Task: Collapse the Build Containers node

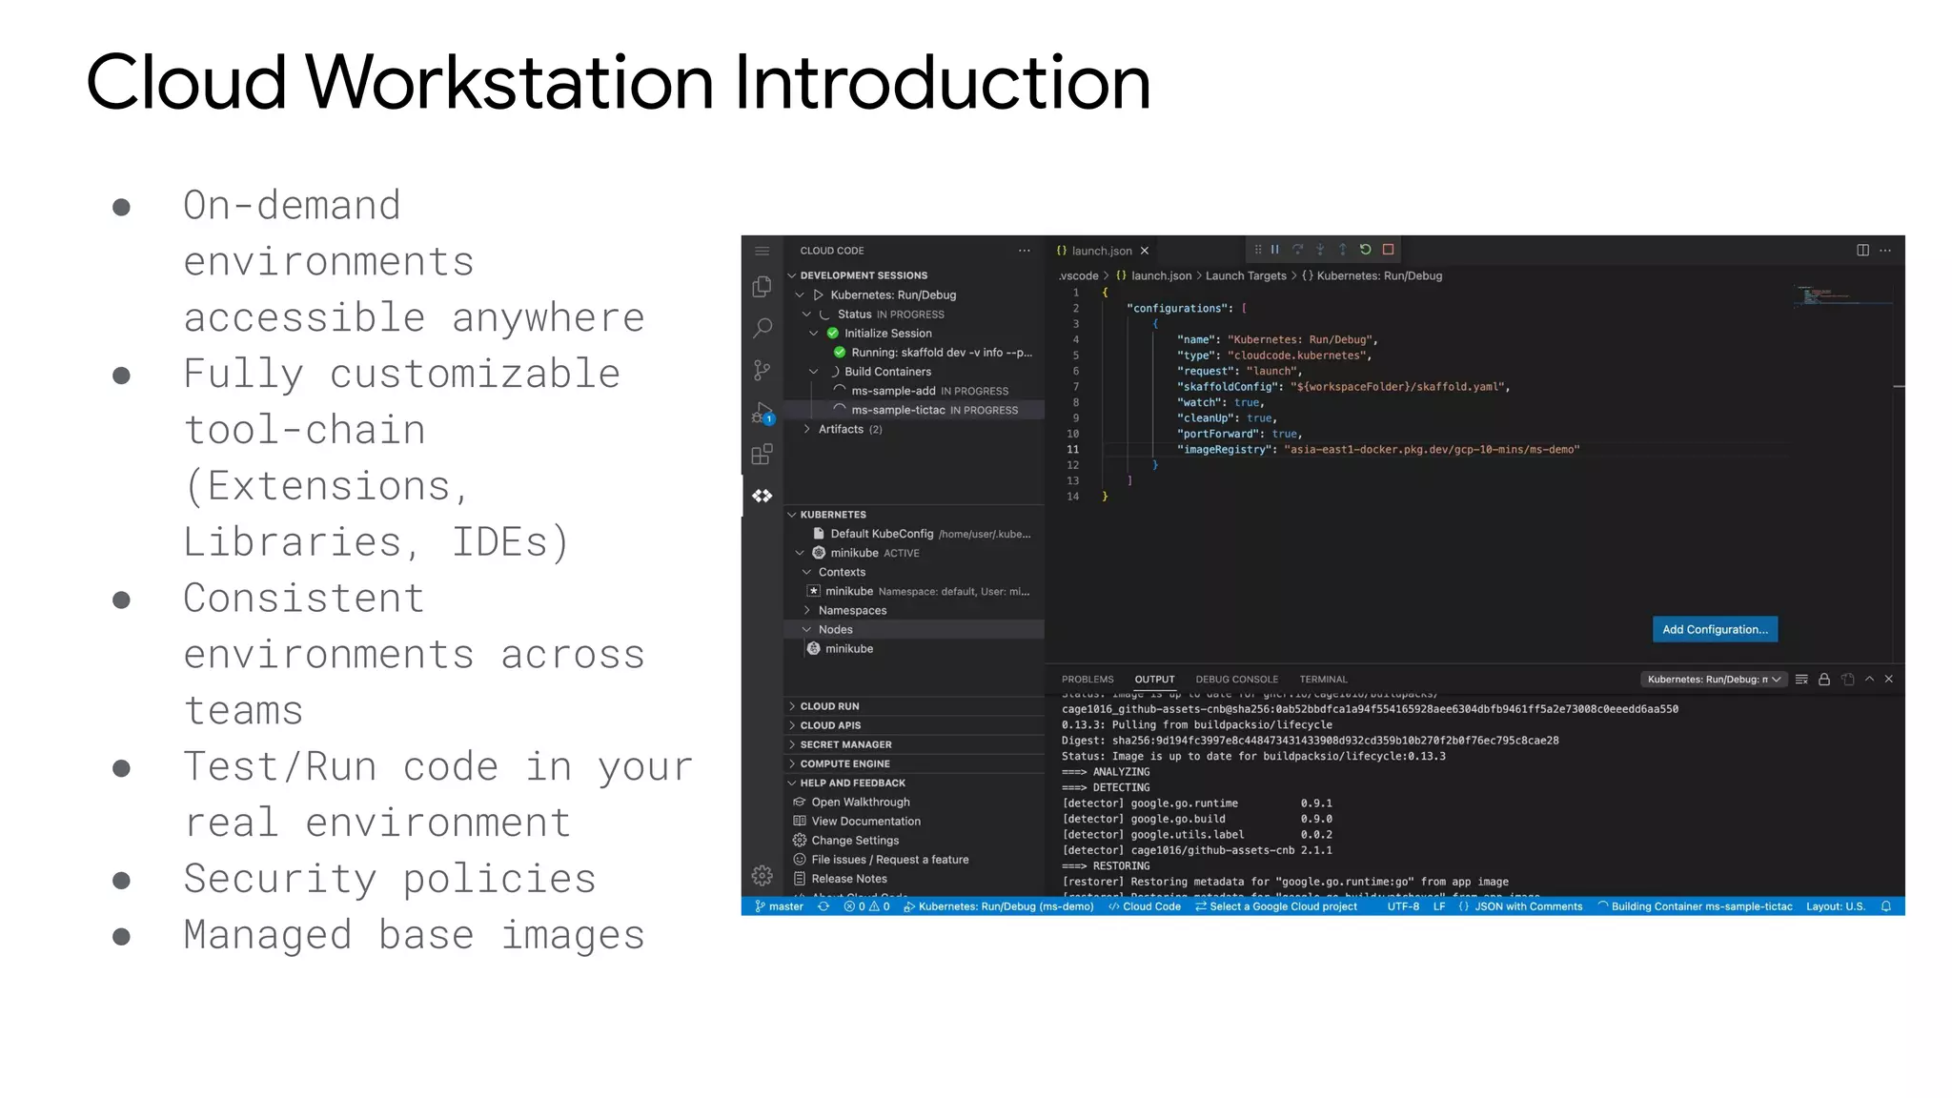Action: [x=814, y=372]
